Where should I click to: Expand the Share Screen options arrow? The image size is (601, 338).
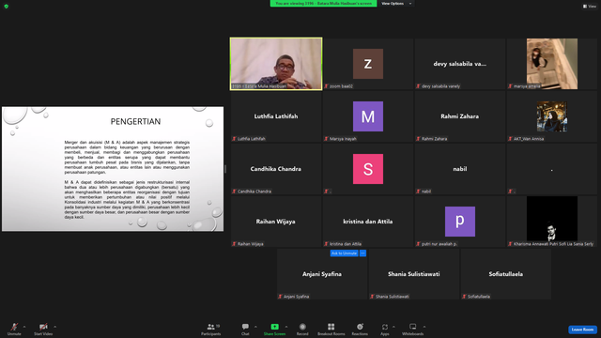point(286,327)
